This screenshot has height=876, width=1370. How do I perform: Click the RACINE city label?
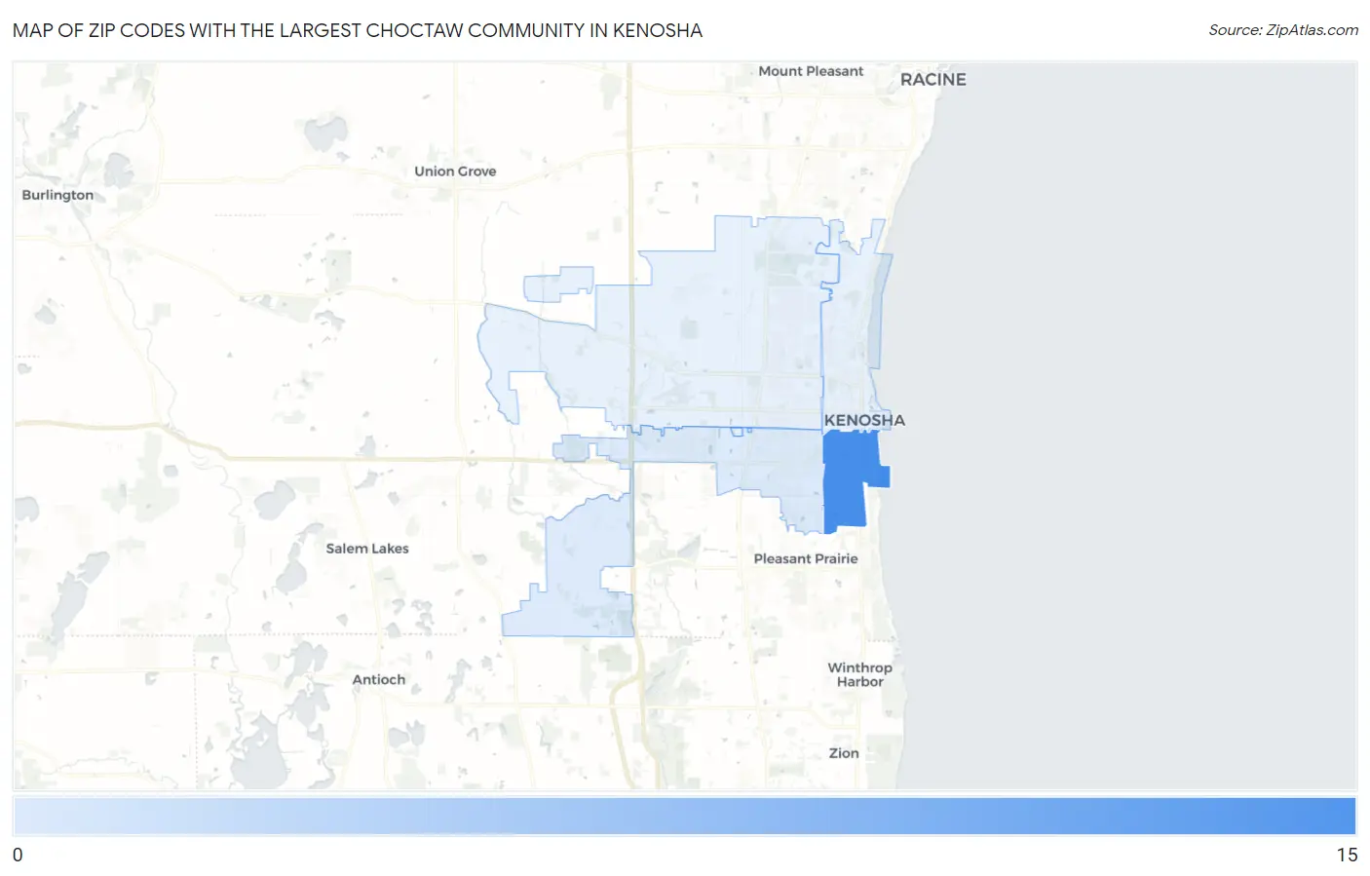coord(932,80)
